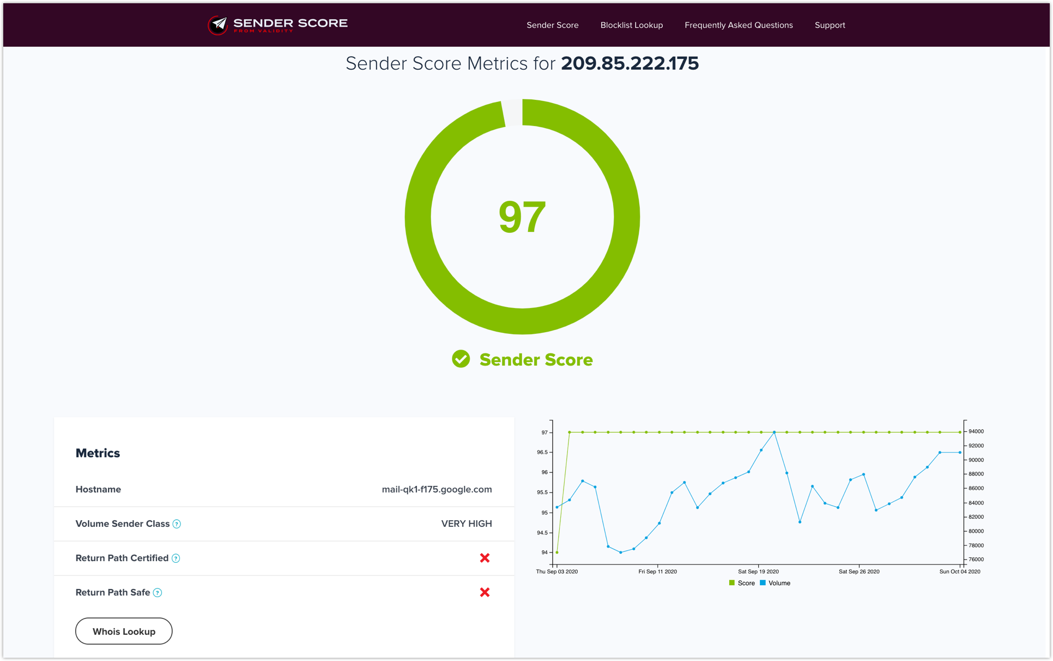Open the Blocklist Lookup page
This screenshot has width=1053, height=661.
point(631,25)
